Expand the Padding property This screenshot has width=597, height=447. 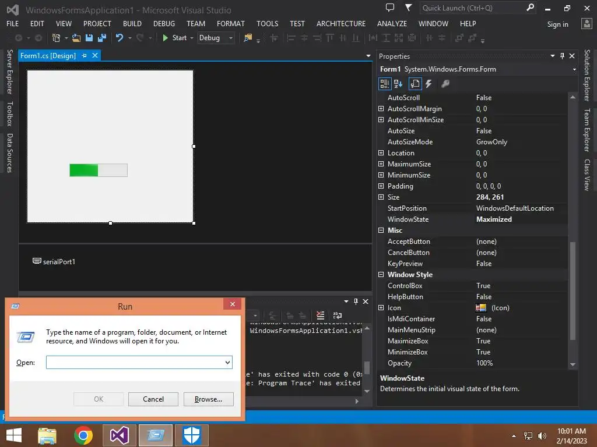(x=381, y=186)
